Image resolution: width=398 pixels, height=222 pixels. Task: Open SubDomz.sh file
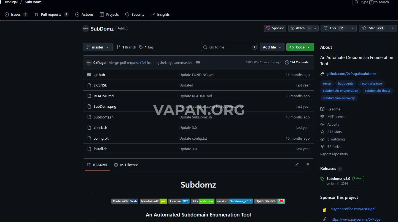(104, 117)
